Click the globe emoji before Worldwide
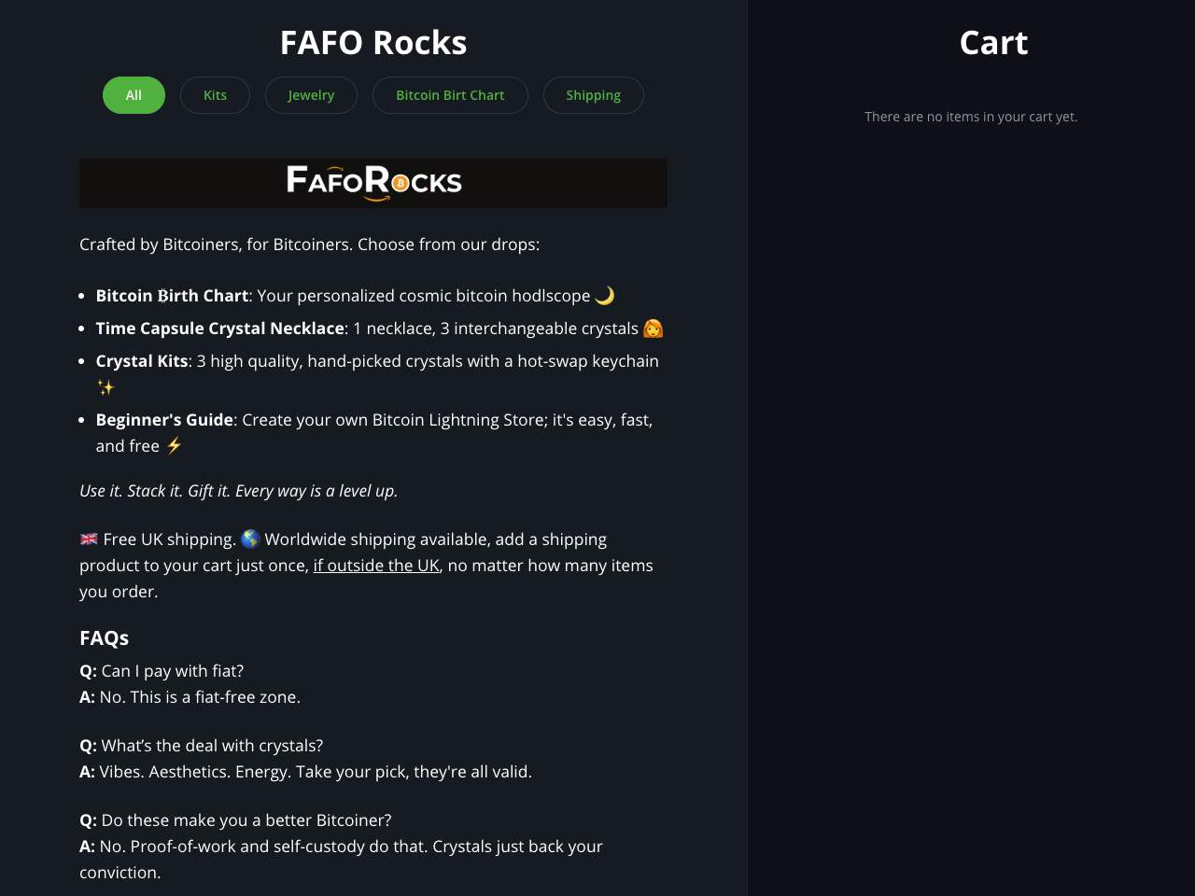The height and width of the screenshot is (896, 1195). click(x=250, y=539)
